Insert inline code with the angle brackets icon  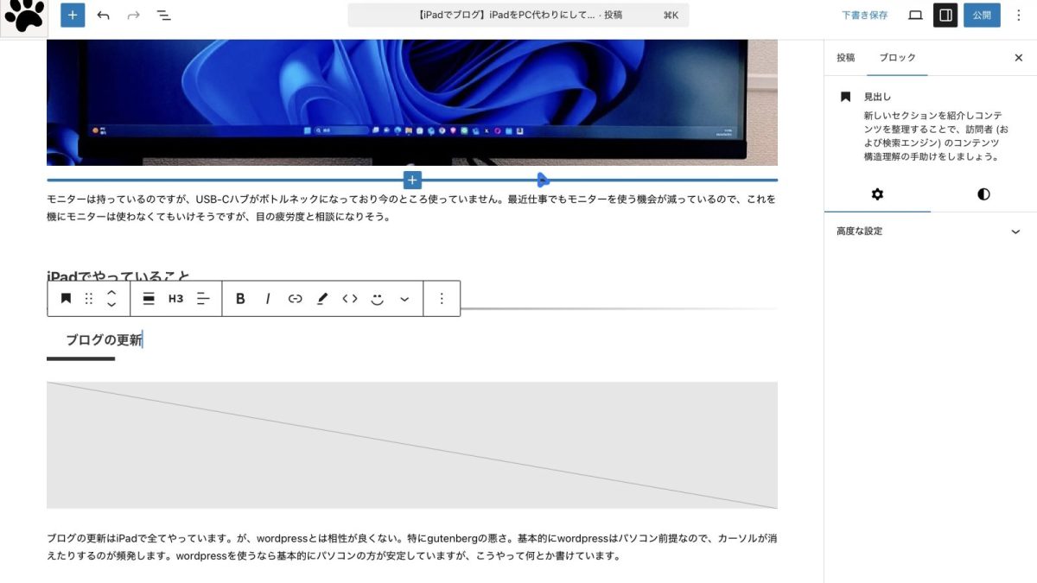350,299
